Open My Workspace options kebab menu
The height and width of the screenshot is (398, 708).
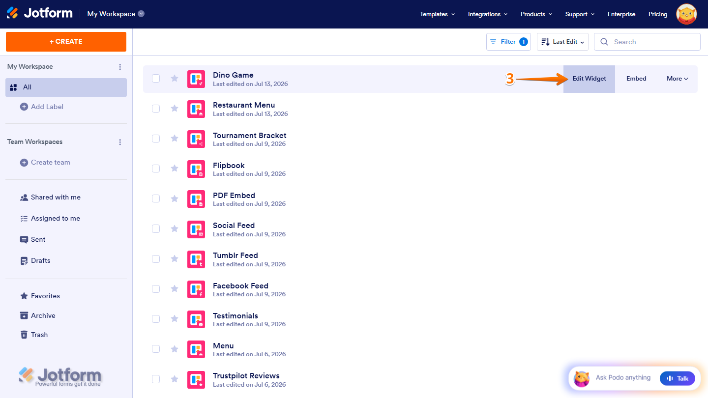pyautogui.click(x=120, y=67)
